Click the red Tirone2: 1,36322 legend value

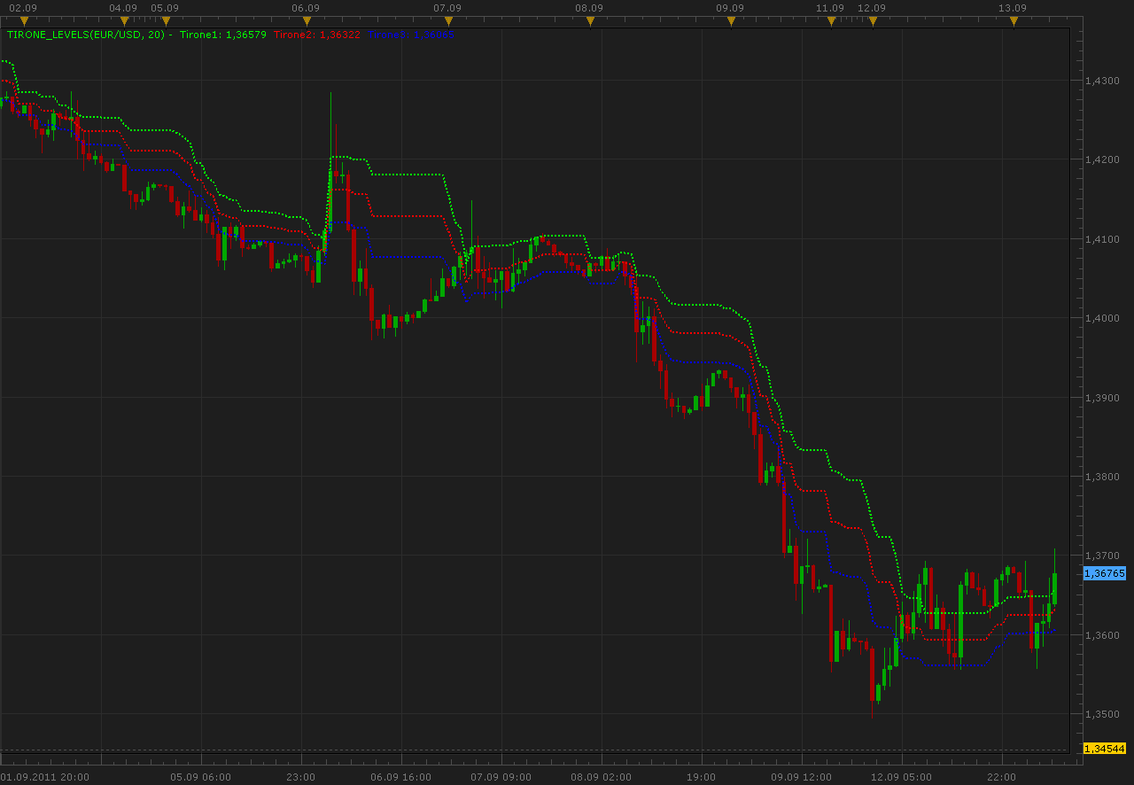coord(317,35)
